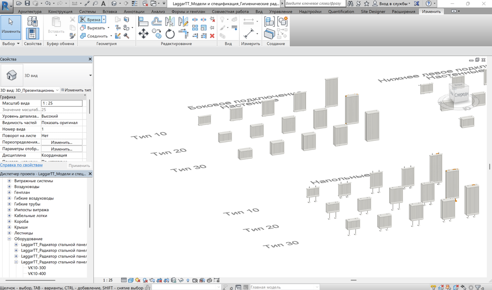Toggle Select Links icon in status bar
The height and width of the screenshot is (290, 492).
coord(434,287)
